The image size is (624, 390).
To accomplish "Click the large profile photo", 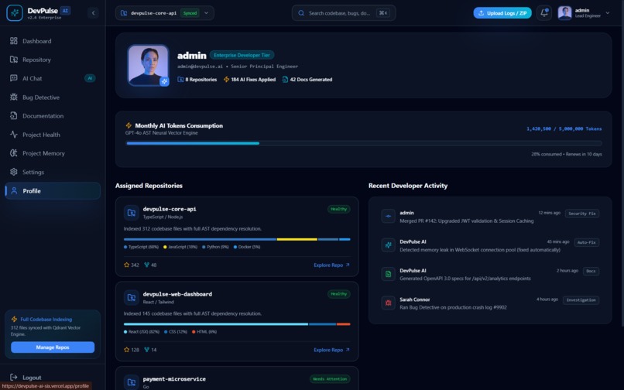I will coord(148,65).
